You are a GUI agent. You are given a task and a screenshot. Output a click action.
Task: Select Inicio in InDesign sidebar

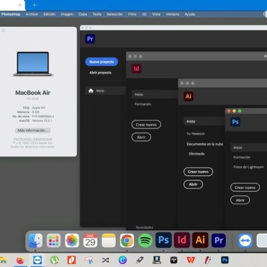tap(155, 94)
